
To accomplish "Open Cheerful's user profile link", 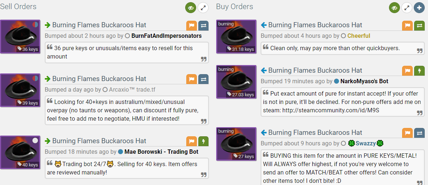I will pyautogui.click(x=359, y=36).
